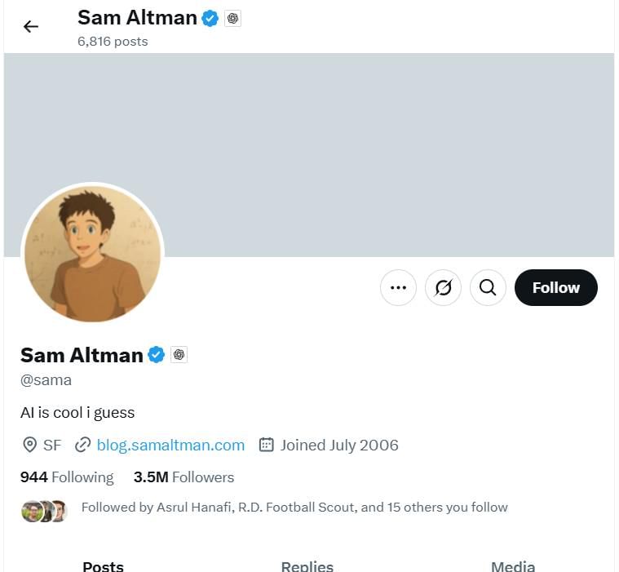
Task: Open the three-dots more options menu
Action: (x=398, y=287)
